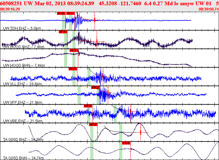This screenshot has width=219, height=160.
Task: Click station label UW HOOD BHZ -- 7.4km
Action: (24, 47)
